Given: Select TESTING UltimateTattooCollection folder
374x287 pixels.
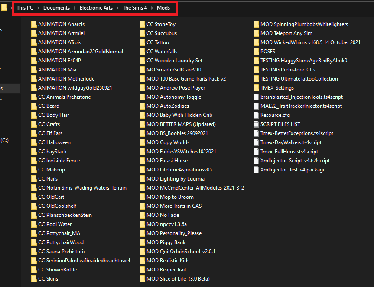Looking at the screenshot, I should click(296, 79).
